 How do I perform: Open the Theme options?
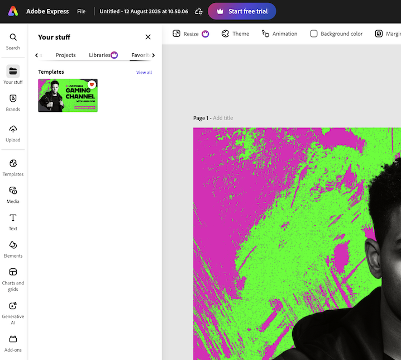pyautogui.click(x=235, y=34)
